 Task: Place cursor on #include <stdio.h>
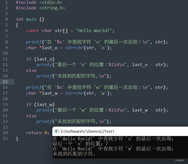pyautogui.click(x=39, y=2)
